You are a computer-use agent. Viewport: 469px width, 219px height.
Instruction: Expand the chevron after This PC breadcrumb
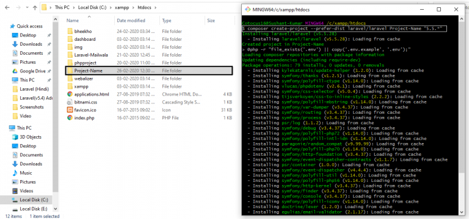pyautogui.click(x=73, y=8)
